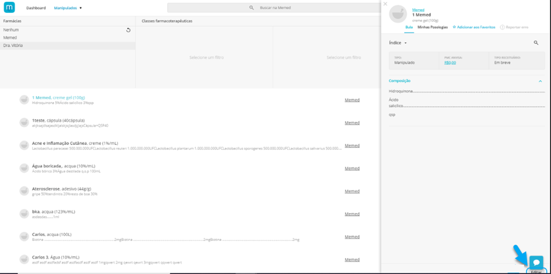551x274 pixels.
Task: Open Água boricada, acqua (10%/mL) item
Action: click(64, 166)
